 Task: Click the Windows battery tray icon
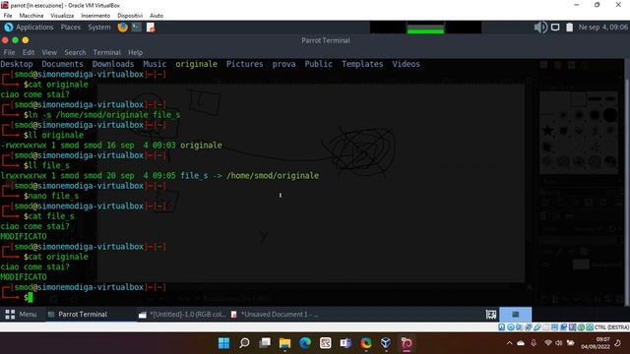570,343
